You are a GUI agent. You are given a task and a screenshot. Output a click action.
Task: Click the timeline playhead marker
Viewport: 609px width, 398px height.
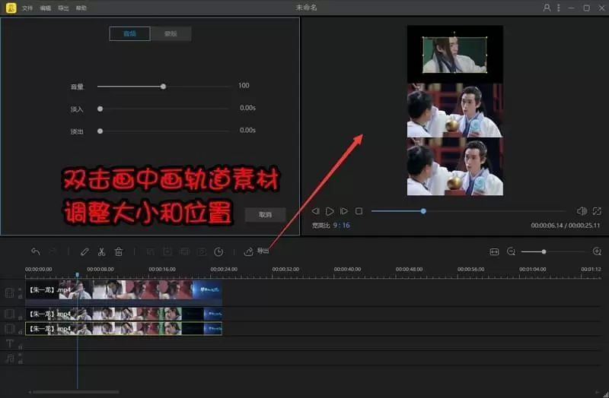(x=78, y=275)
